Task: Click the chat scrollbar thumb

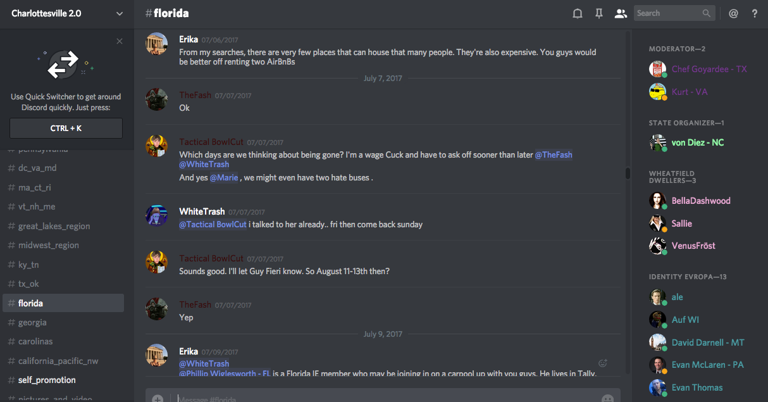Action: 628,173
